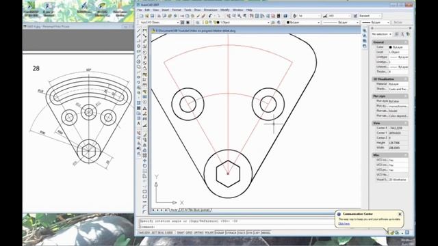Select the Circle draw tool
This screenshot has width=438, height=246.
pyautogui.click(x=139, y=62)
